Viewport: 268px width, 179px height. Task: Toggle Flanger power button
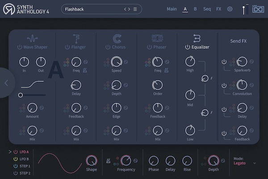[x=67, y=47]
